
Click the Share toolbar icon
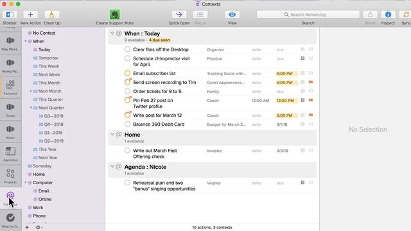[x=370, y=15]
